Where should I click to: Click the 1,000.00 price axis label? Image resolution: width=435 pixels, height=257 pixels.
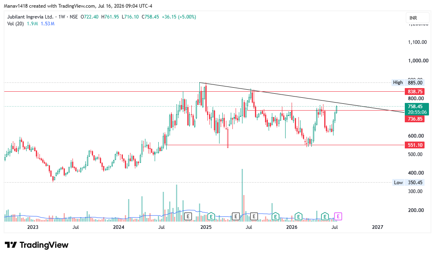click(x=418, y=61)
